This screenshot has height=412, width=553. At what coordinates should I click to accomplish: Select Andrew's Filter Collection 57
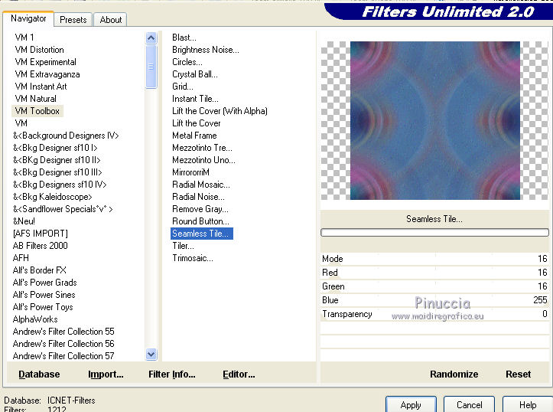coord(63,356)
